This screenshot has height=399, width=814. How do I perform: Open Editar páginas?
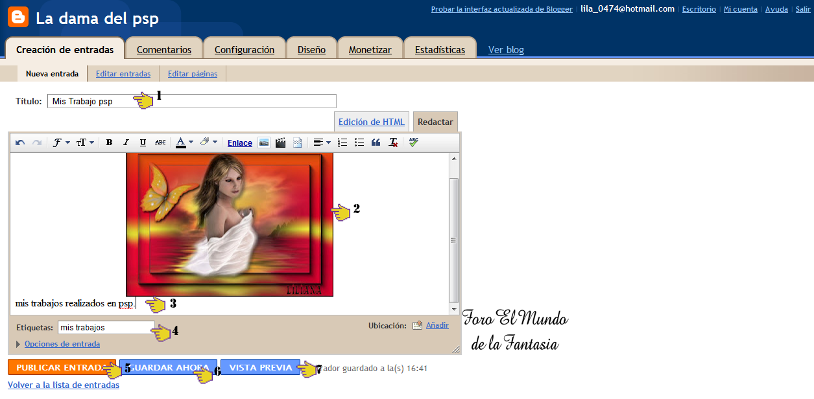coord(193,74)
